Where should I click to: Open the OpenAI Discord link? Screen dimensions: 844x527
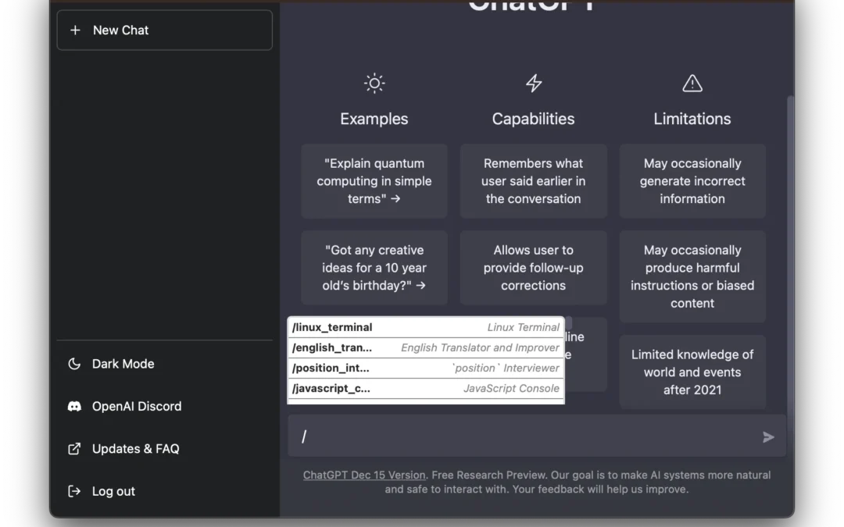[x=165, y=406]
